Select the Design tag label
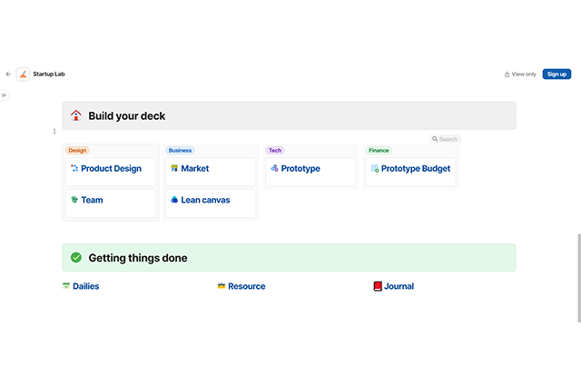Image resolution: width=581 pixels, height=387 pixels. pyautogui.click(x=77, y=151)
